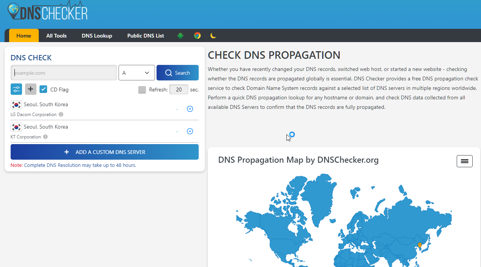This screenshot has height=267, width=481.
Task: Show info for LG Dacom Corporation
Action: pyautogui.click(x=61, y=115)
